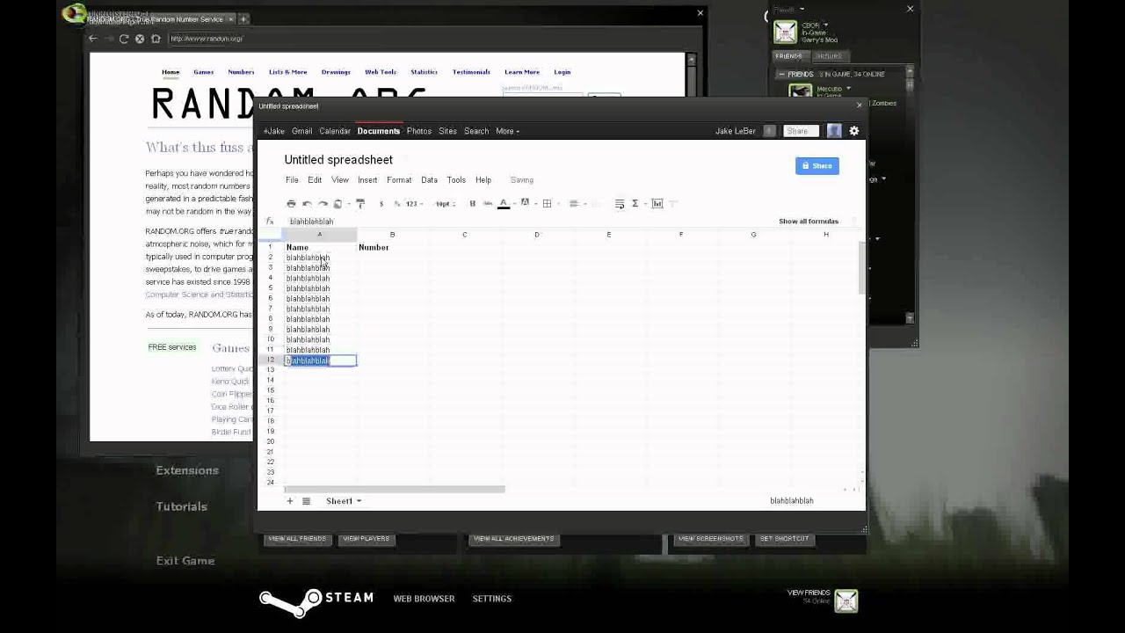Toggle strikethrough formatting
1125x633 pixels.
(488, 204)
